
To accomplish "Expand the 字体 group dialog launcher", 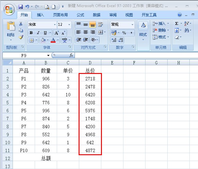I will point(70,47).
